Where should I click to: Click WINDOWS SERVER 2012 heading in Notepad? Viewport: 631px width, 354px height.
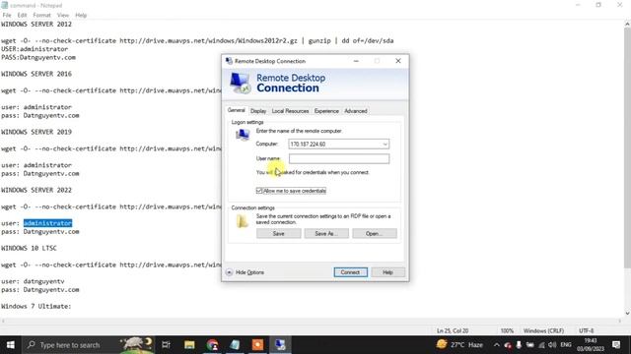pyautogui.click(x=36, y=24)
